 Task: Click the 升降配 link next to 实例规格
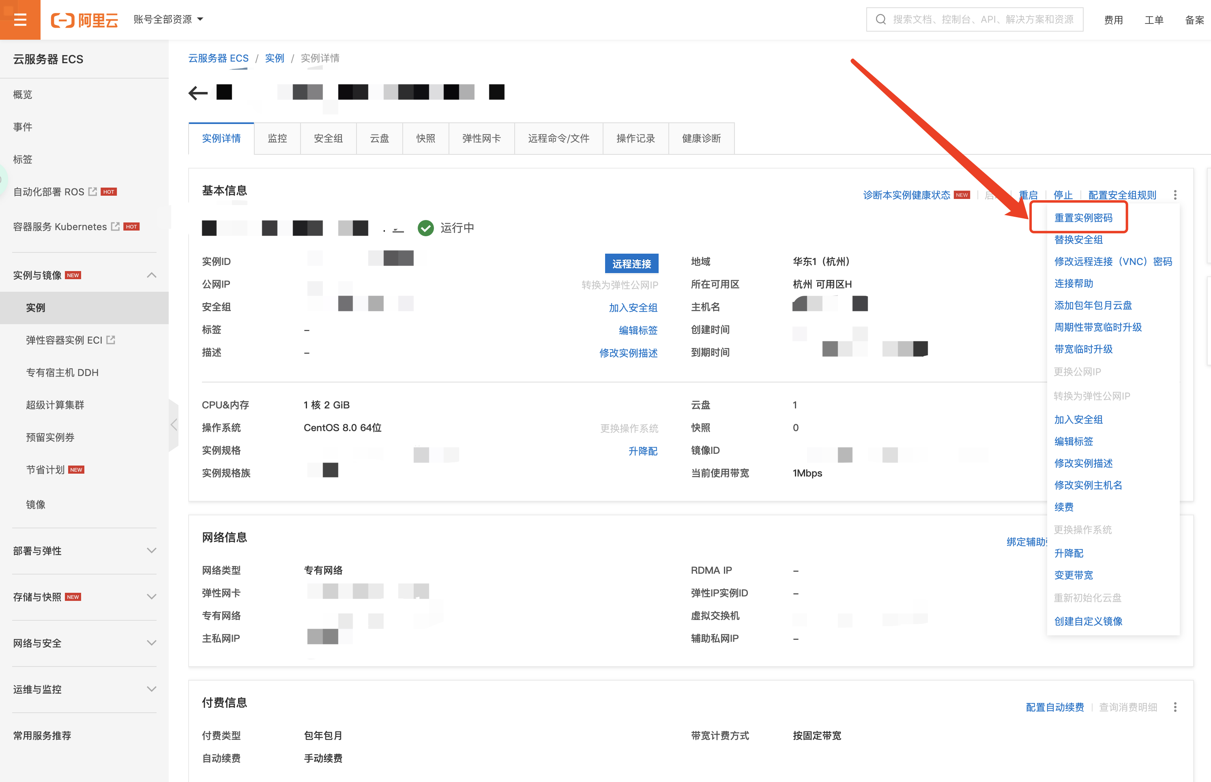642,451
